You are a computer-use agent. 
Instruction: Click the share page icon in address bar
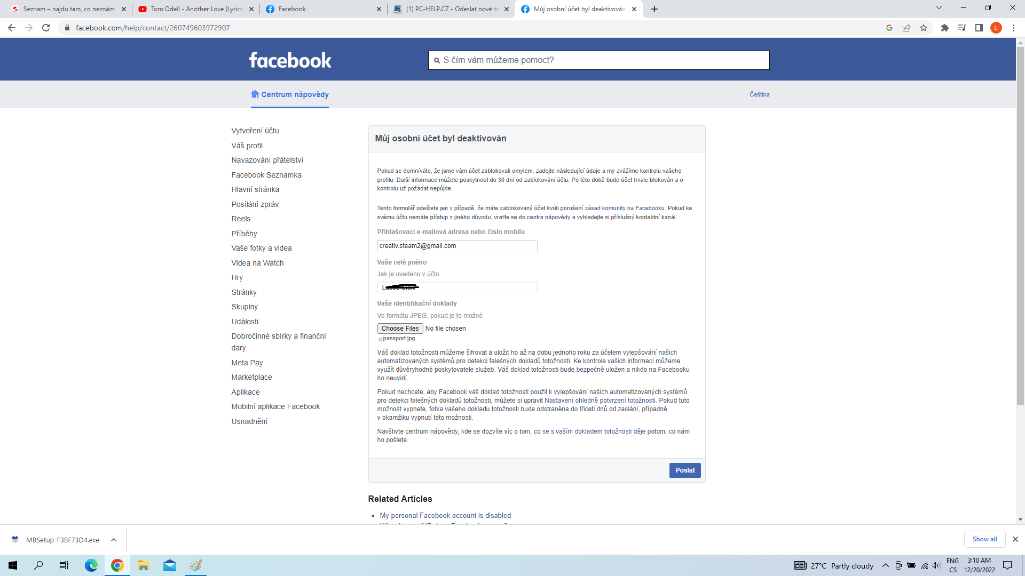[x=906, y=28]
